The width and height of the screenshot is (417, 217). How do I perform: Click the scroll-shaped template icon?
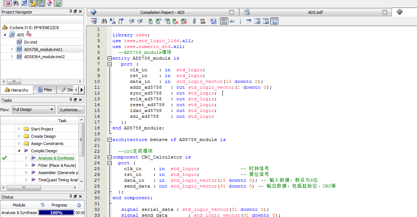coord(203,21)
